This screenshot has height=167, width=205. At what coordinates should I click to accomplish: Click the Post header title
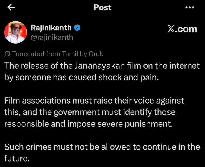tap(102, 7)
